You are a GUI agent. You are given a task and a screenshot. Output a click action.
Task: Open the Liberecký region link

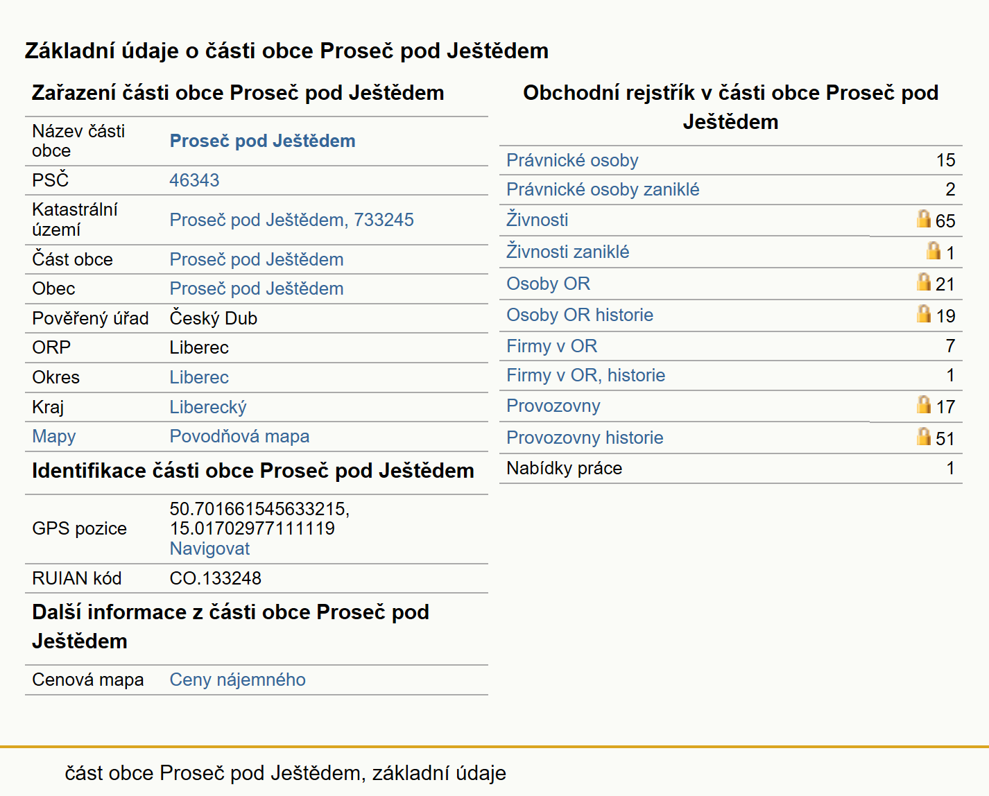click(x=208, y=407)
